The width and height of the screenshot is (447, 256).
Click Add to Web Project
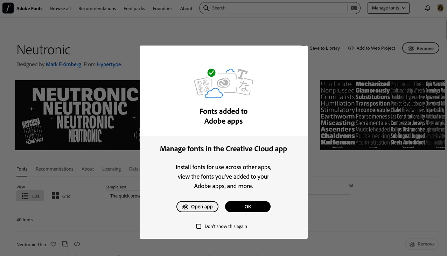[x=371, y=48]
